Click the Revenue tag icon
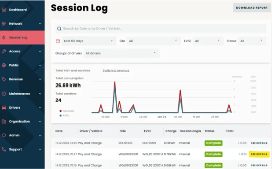The height and width of the screenshot is (169, 272). click(4, 79)
